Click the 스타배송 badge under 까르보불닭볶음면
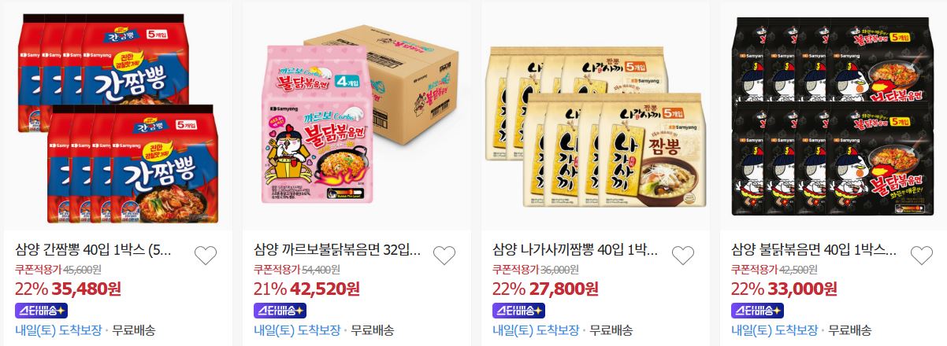Screen dimensions: 947x346 [280, 310]
